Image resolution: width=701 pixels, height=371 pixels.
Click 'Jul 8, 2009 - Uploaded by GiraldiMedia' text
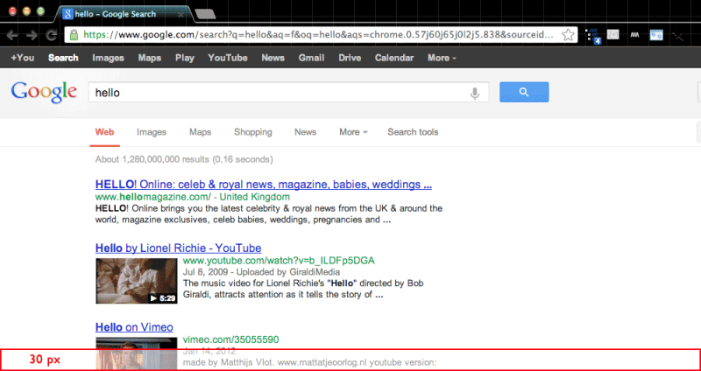pyautogui.click(x=261, y=272)
